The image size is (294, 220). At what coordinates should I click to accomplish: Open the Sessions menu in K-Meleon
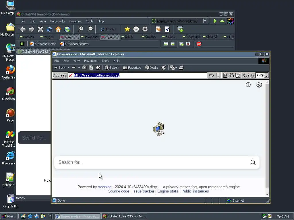tap(76, 21)
